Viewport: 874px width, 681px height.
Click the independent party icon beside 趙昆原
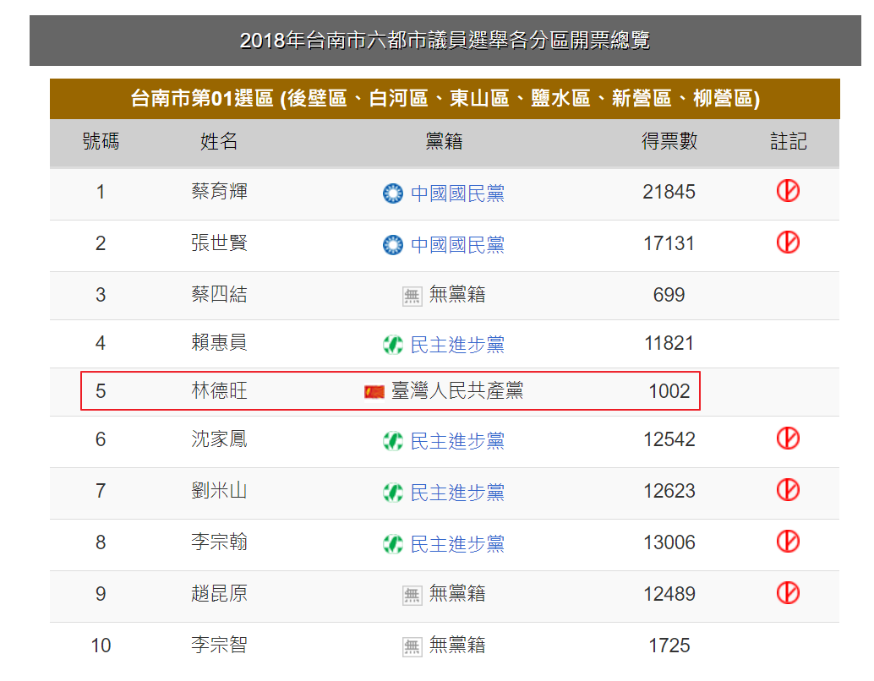click(x=412, y=595)
